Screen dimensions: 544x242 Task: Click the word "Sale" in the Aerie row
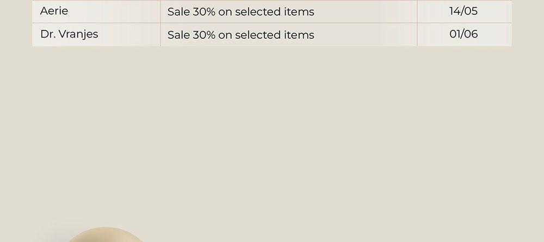(x=178, y=12)
